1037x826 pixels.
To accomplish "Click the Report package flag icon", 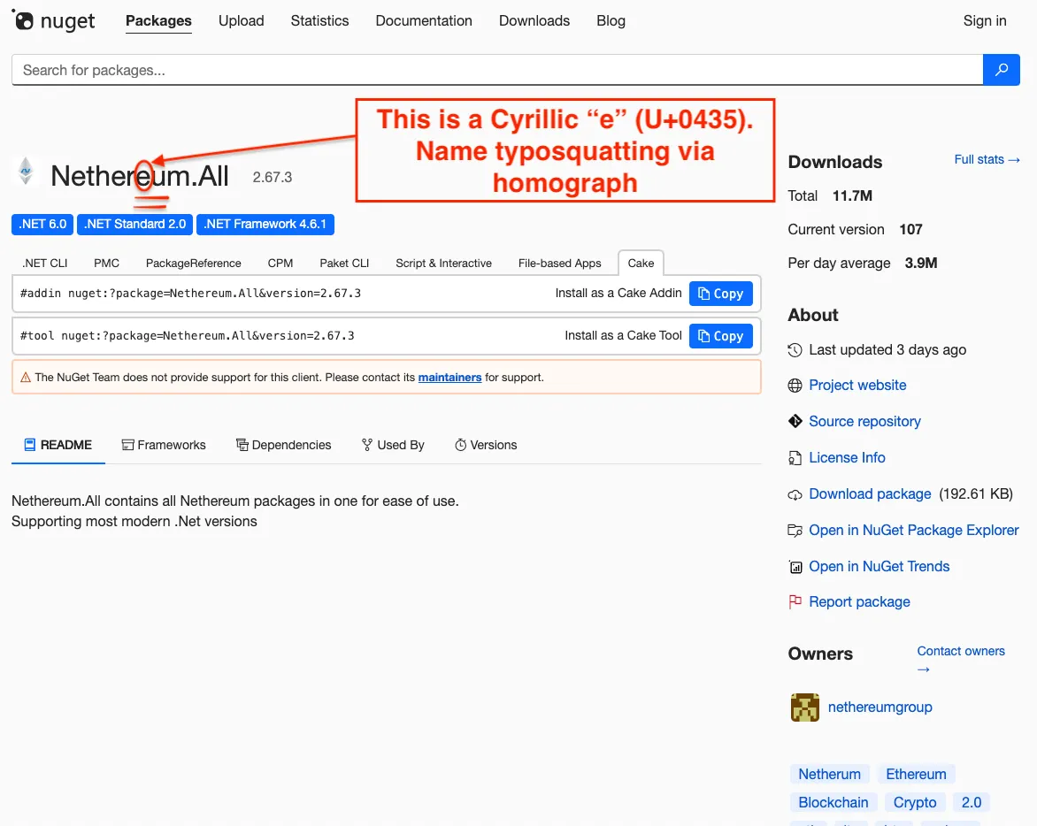I will (794, 601).
